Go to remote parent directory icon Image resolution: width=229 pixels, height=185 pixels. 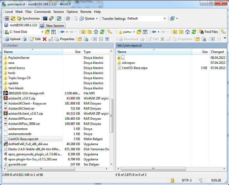coord(175,32)
